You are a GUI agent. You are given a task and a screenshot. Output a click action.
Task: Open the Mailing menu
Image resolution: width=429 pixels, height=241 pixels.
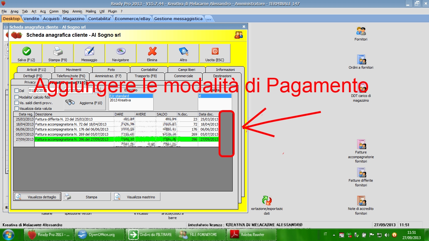coord(91,11)
